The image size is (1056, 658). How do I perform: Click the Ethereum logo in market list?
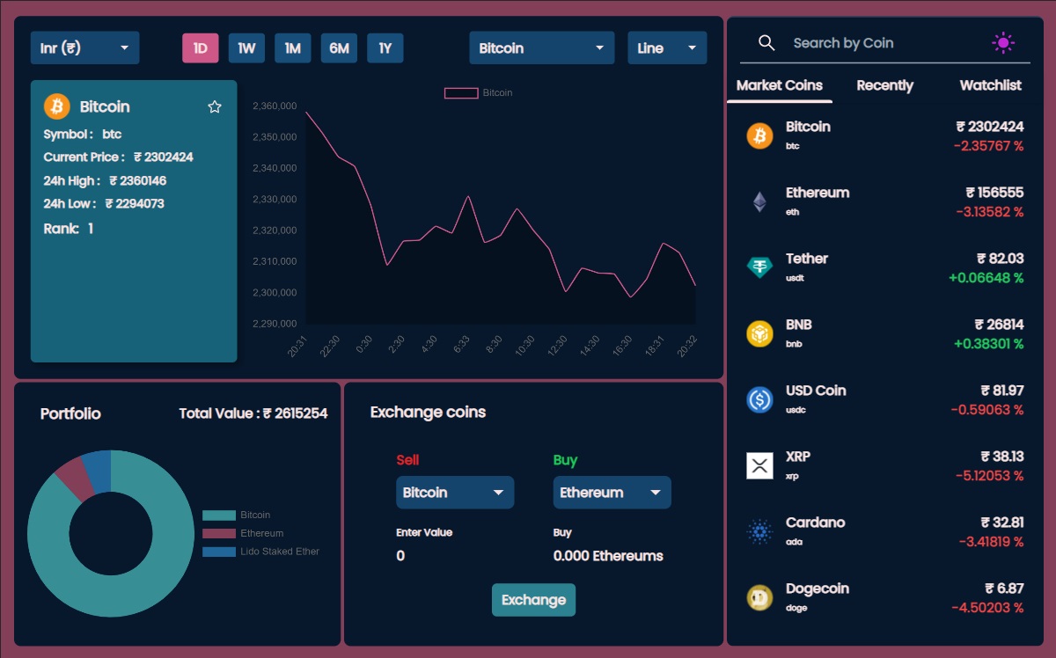[x=759, y=201]
